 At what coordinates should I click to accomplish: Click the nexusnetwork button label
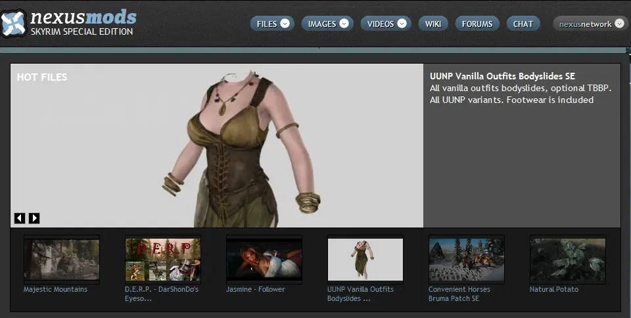[x=585, y=24]
